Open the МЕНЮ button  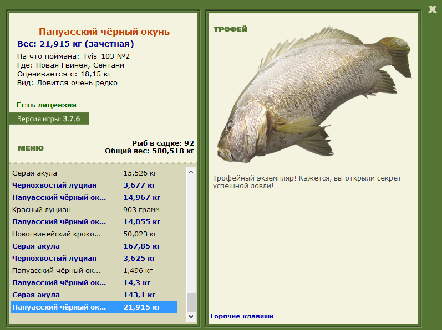[x=31, y=148]
